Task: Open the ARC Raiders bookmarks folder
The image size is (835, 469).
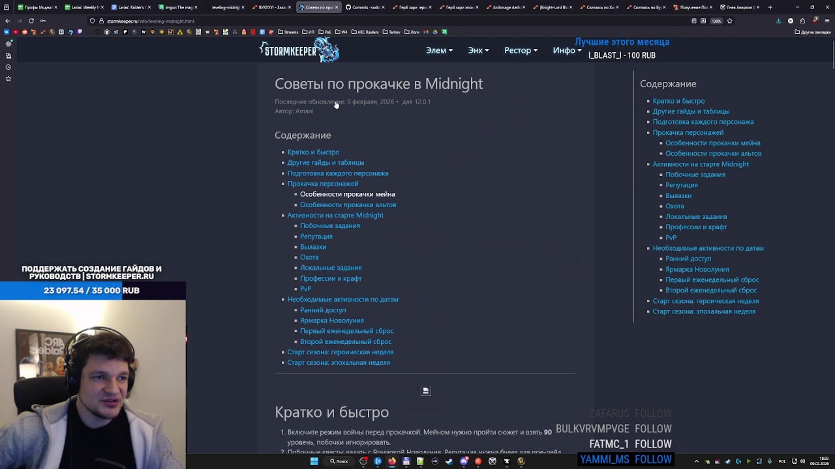Action: 365,32
